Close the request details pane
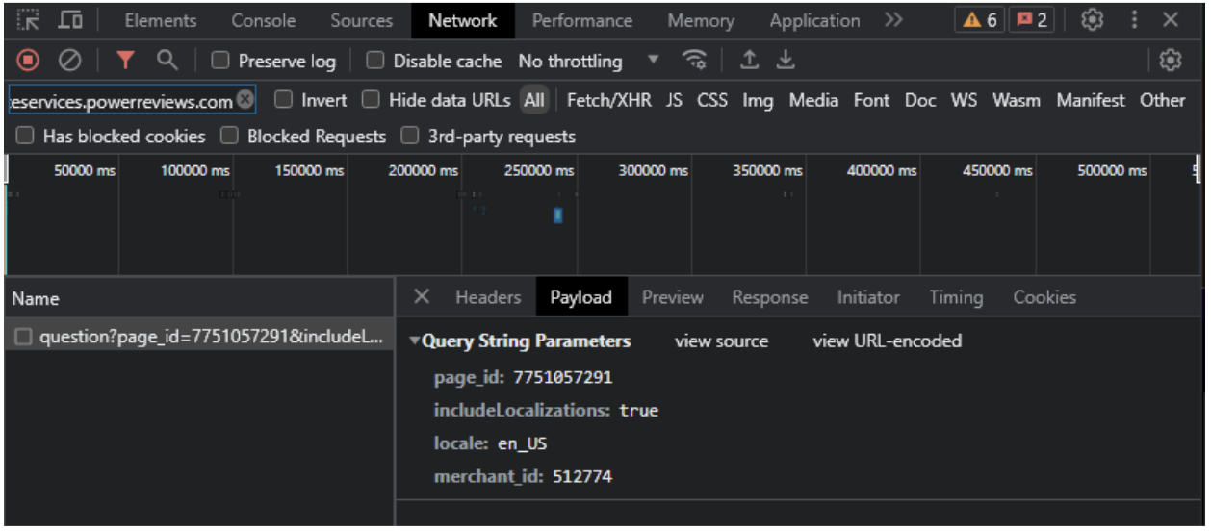Screen dimensions: 1211x531 (x=422, y=296)
